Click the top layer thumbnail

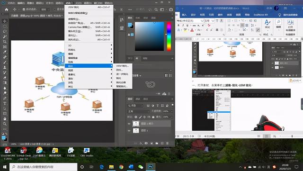pos(136,124)
